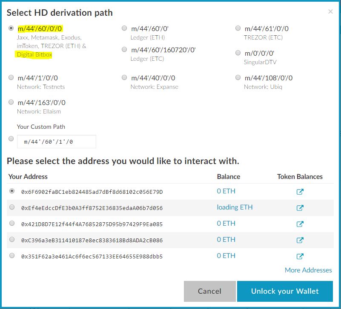Select Testnets path m/44'/1'/0'/0

pos(11,77)
